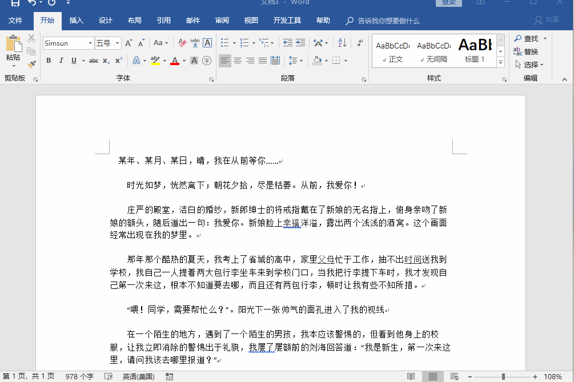The image size is (574, 382).
Task: Insert enclosed character icon
Action: pos(207,61)
